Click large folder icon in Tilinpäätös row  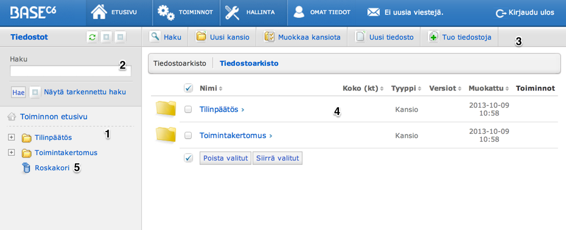click(x=166, y=109)
